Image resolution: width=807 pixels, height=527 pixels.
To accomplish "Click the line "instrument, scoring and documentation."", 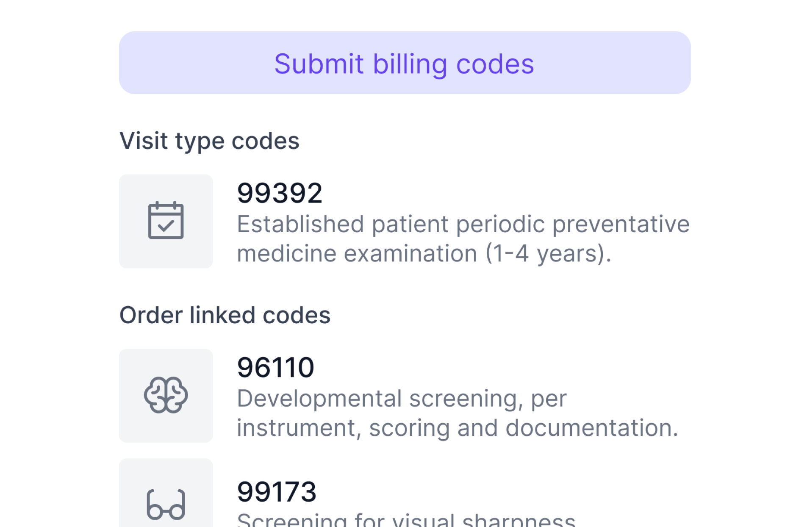I will pos(457,428).
